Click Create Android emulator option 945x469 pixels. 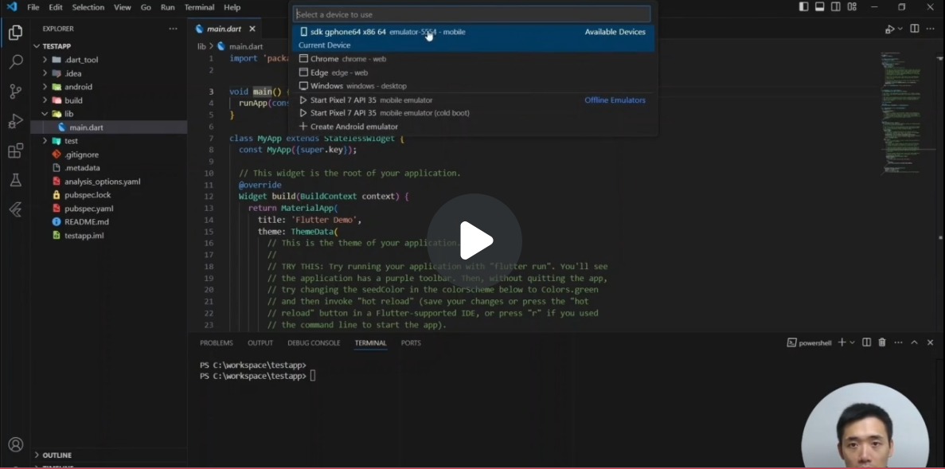tap(473, 127)
